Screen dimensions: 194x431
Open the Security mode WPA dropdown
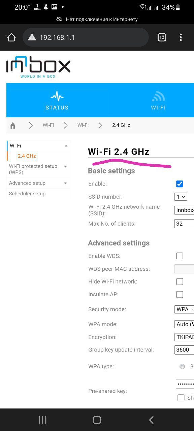[x=184, y=309]
